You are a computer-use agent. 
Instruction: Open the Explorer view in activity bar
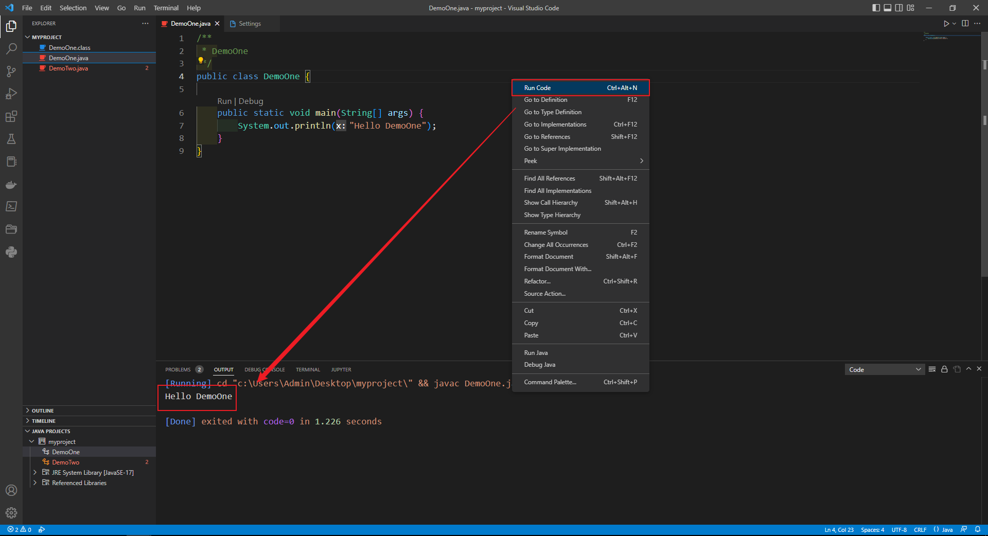tap(11, 26)
